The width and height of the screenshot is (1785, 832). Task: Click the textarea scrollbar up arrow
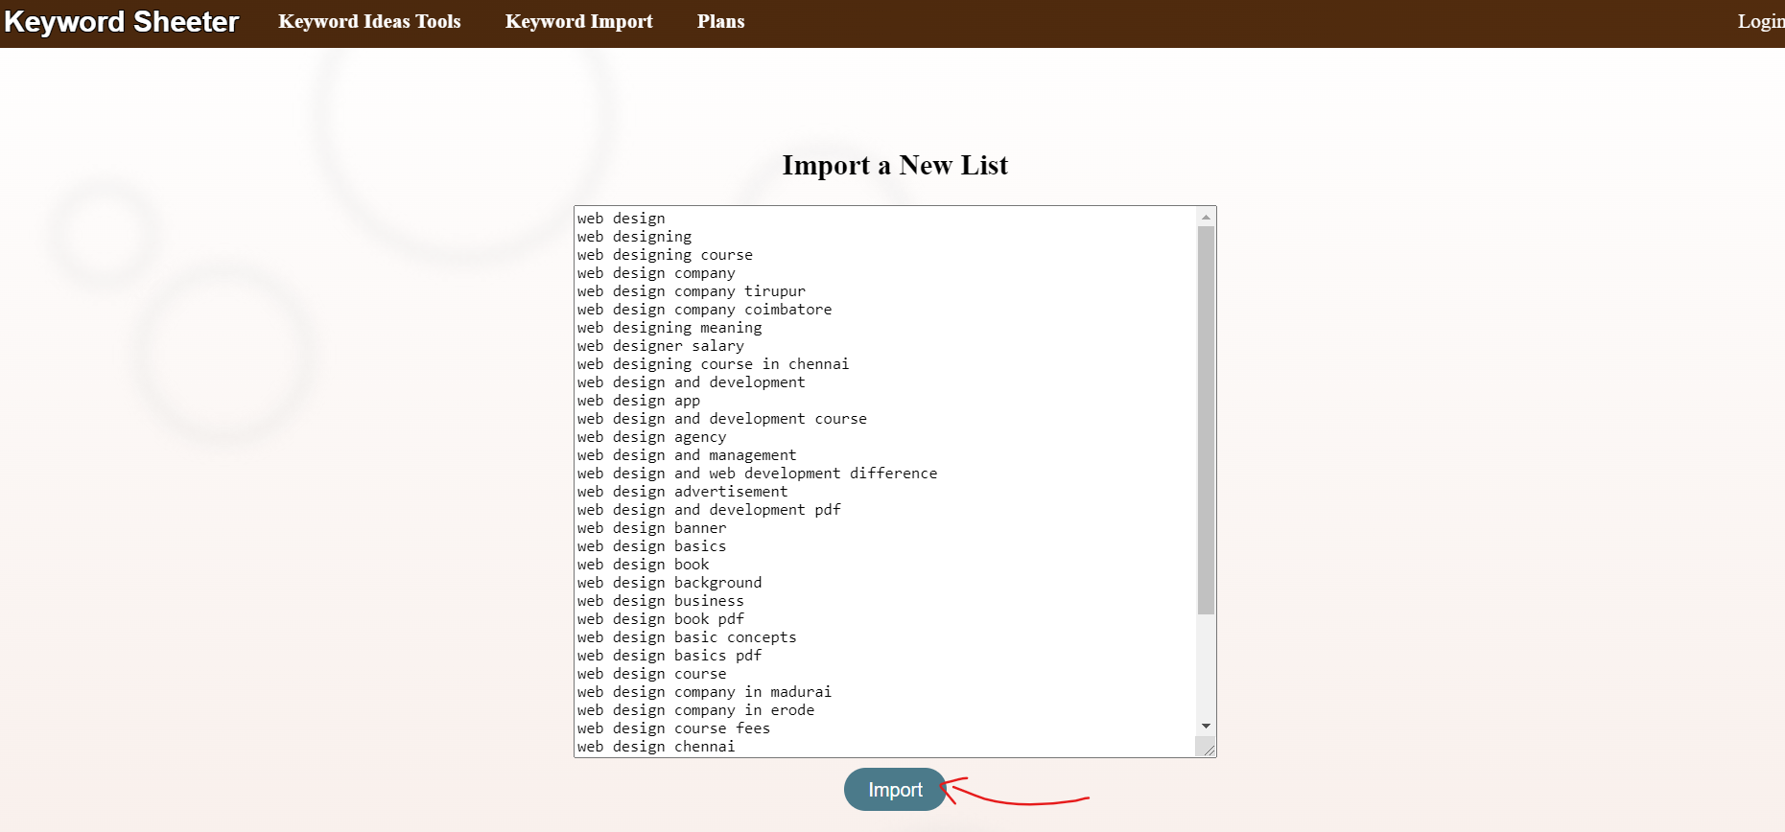click(x=1206, y=218)
